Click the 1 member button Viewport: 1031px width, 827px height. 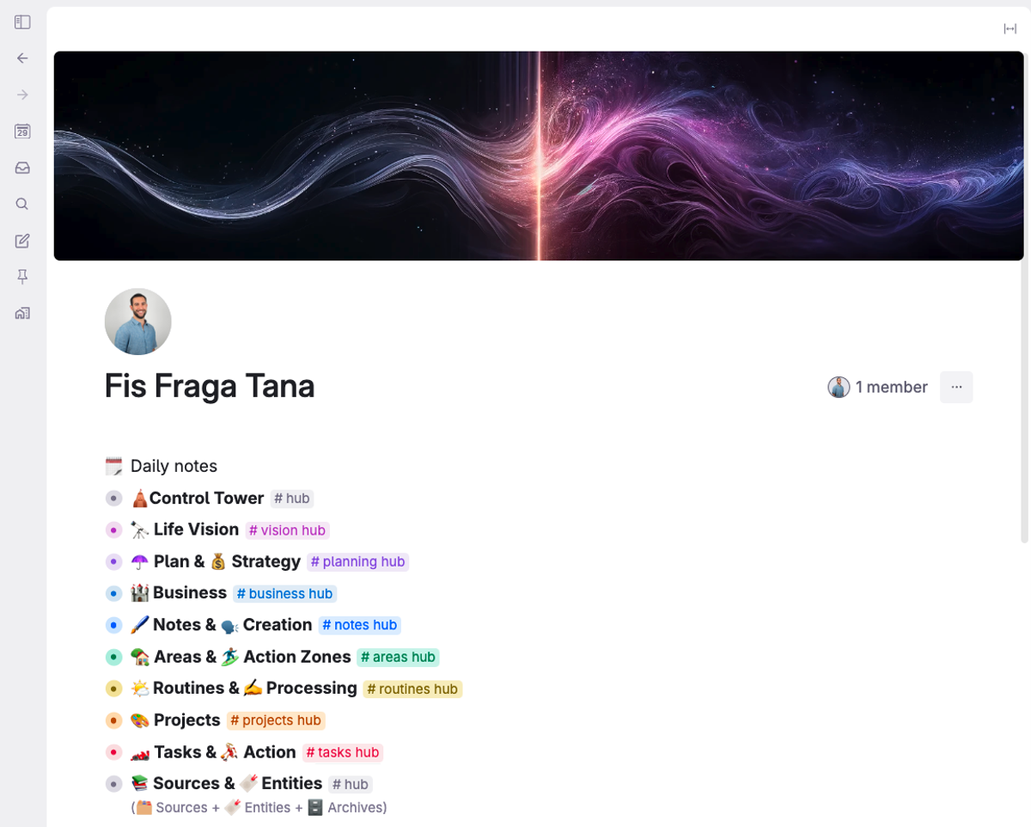877,387
